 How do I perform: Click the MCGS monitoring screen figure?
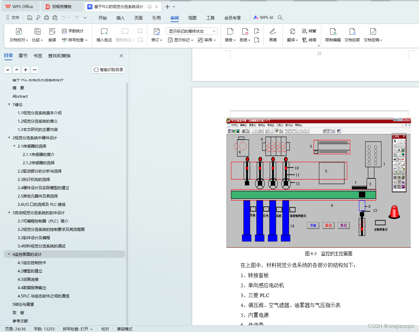[319, 183]
